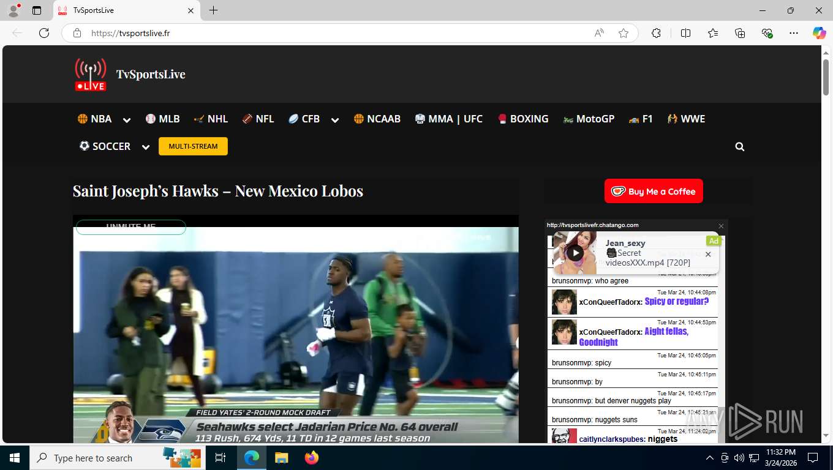Image resolution: width=833 pixels, height=470 pixels.
Task: Click xConQueefTadorx avatar beside Spicy or regular
Action: point(564,302)
